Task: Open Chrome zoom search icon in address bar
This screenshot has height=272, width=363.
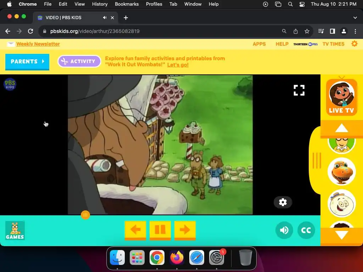Action: (284, 31)
